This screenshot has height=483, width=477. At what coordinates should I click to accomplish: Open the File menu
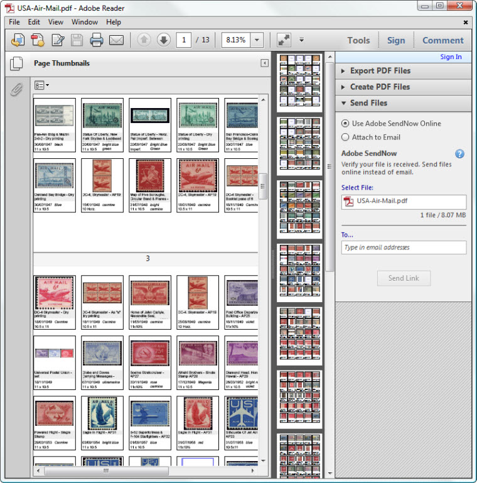14,22
